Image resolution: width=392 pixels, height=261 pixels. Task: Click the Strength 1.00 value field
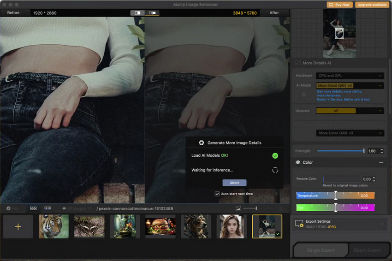pyautogui.click(x=372, y=151)
